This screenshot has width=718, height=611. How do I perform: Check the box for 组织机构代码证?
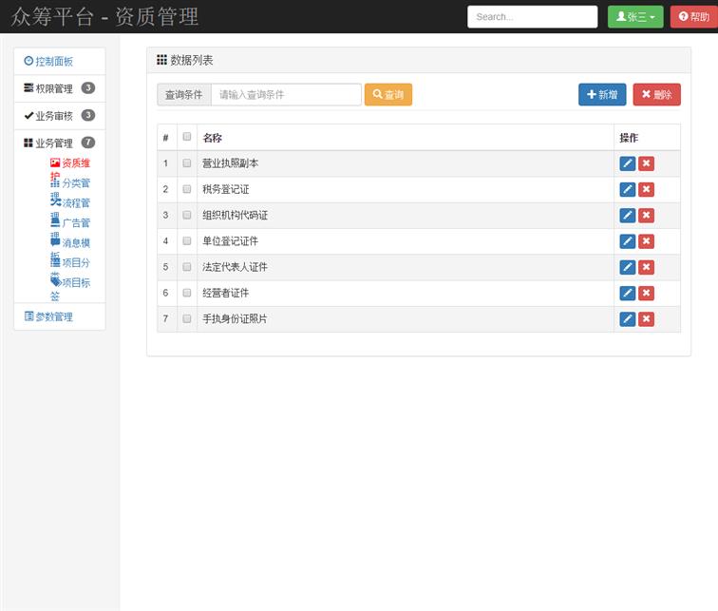pyautogui.click(x=187, y=215)
